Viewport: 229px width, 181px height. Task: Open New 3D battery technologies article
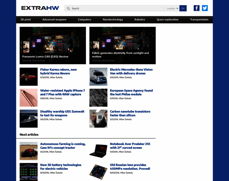[61, 167]
